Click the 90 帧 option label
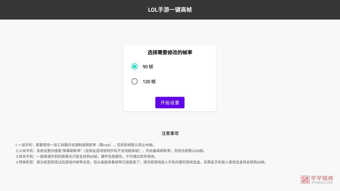 [x=148, y=67]
